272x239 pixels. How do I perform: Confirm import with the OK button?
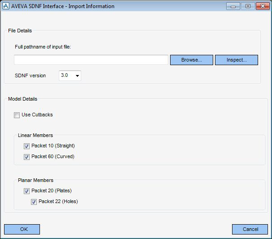click(x=22, y=229)
